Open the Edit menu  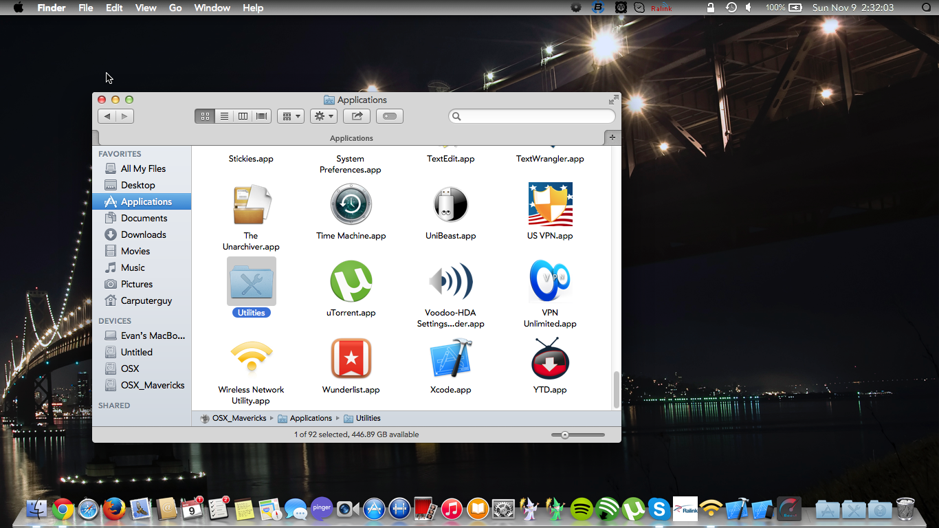pos(114,8)
